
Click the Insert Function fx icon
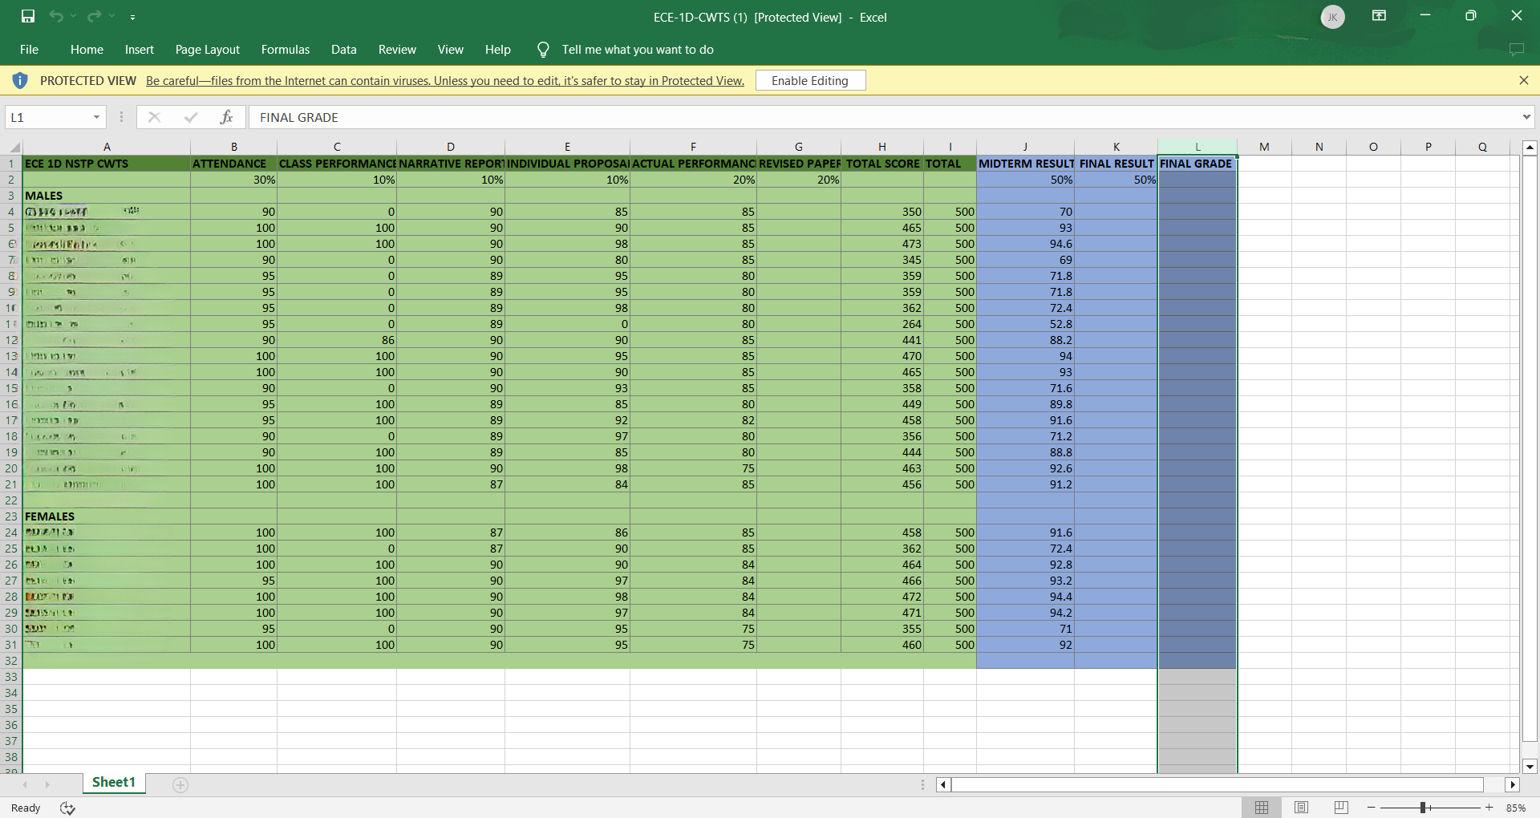tap(227, 117)
